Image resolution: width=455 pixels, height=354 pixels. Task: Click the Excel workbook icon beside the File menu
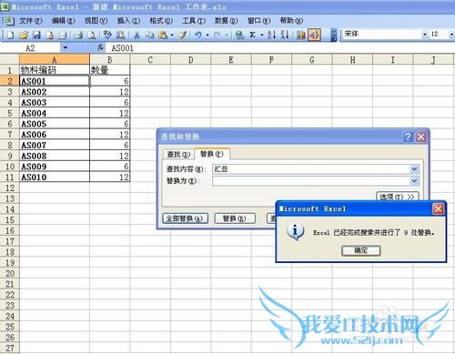pos(9,21)
